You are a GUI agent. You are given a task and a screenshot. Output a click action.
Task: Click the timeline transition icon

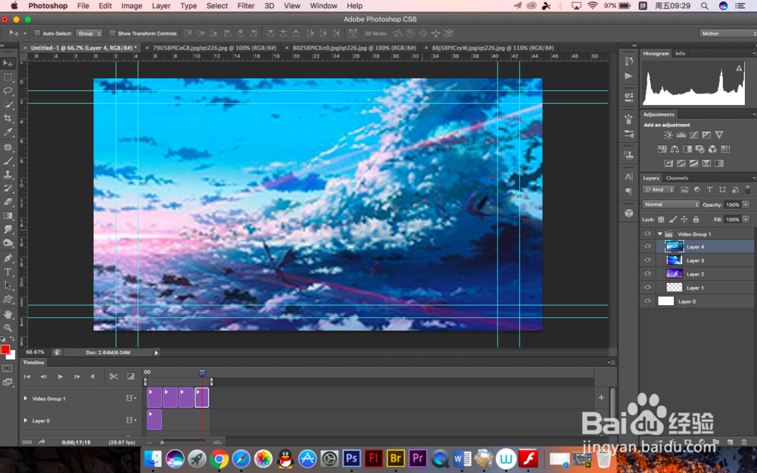click(131, 376)
